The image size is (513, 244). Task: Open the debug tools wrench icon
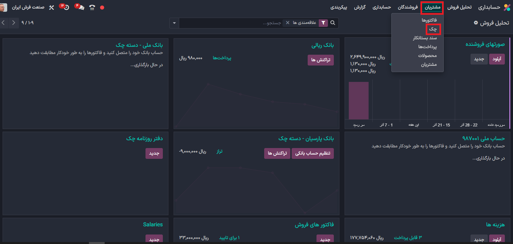[x=51, y=8]
